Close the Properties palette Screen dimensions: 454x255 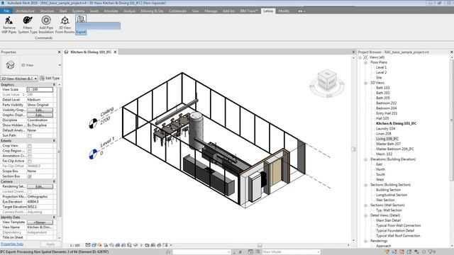coord(60,52)
